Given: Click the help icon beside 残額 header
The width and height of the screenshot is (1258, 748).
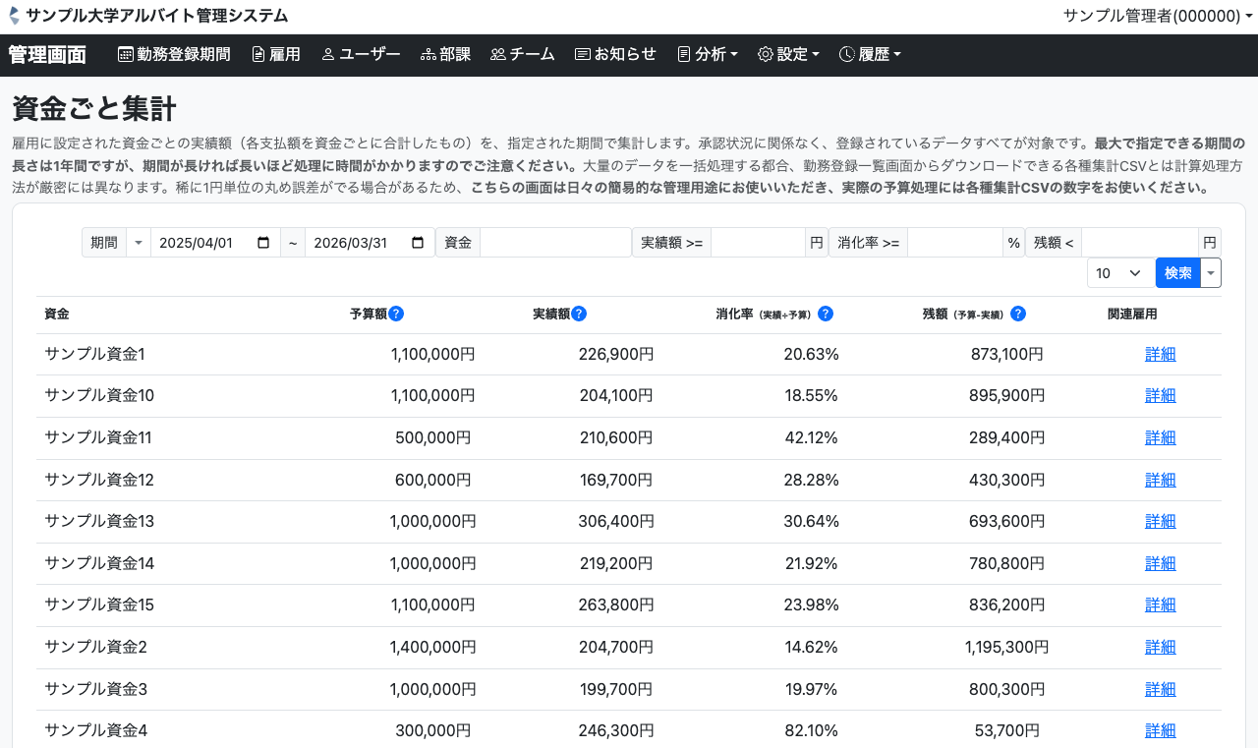Looking at the screenshot, I should tap(1018, 314).
